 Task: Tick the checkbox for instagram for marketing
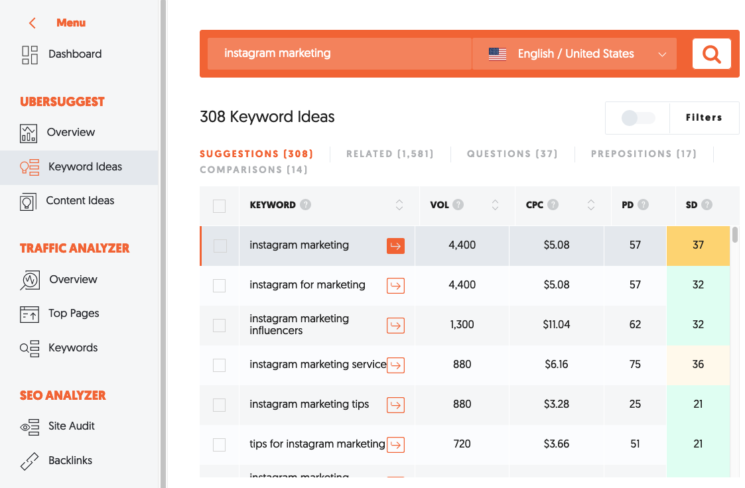pyautogui.click(x=219, y=286)
